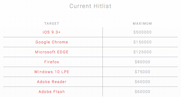Open the iOS 9.3+ target link

[x=52, y=32]
